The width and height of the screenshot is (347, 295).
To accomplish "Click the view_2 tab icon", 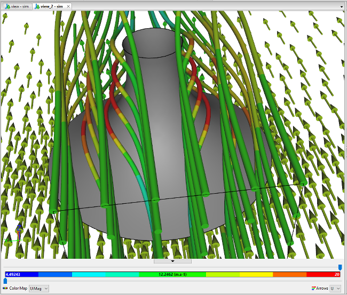I will tap(37, 6).
